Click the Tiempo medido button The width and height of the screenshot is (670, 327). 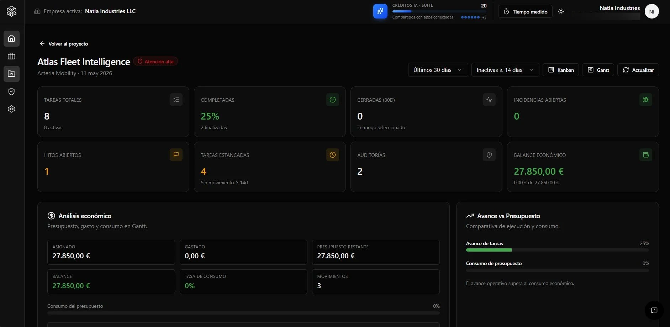click(x=525, y=12)
